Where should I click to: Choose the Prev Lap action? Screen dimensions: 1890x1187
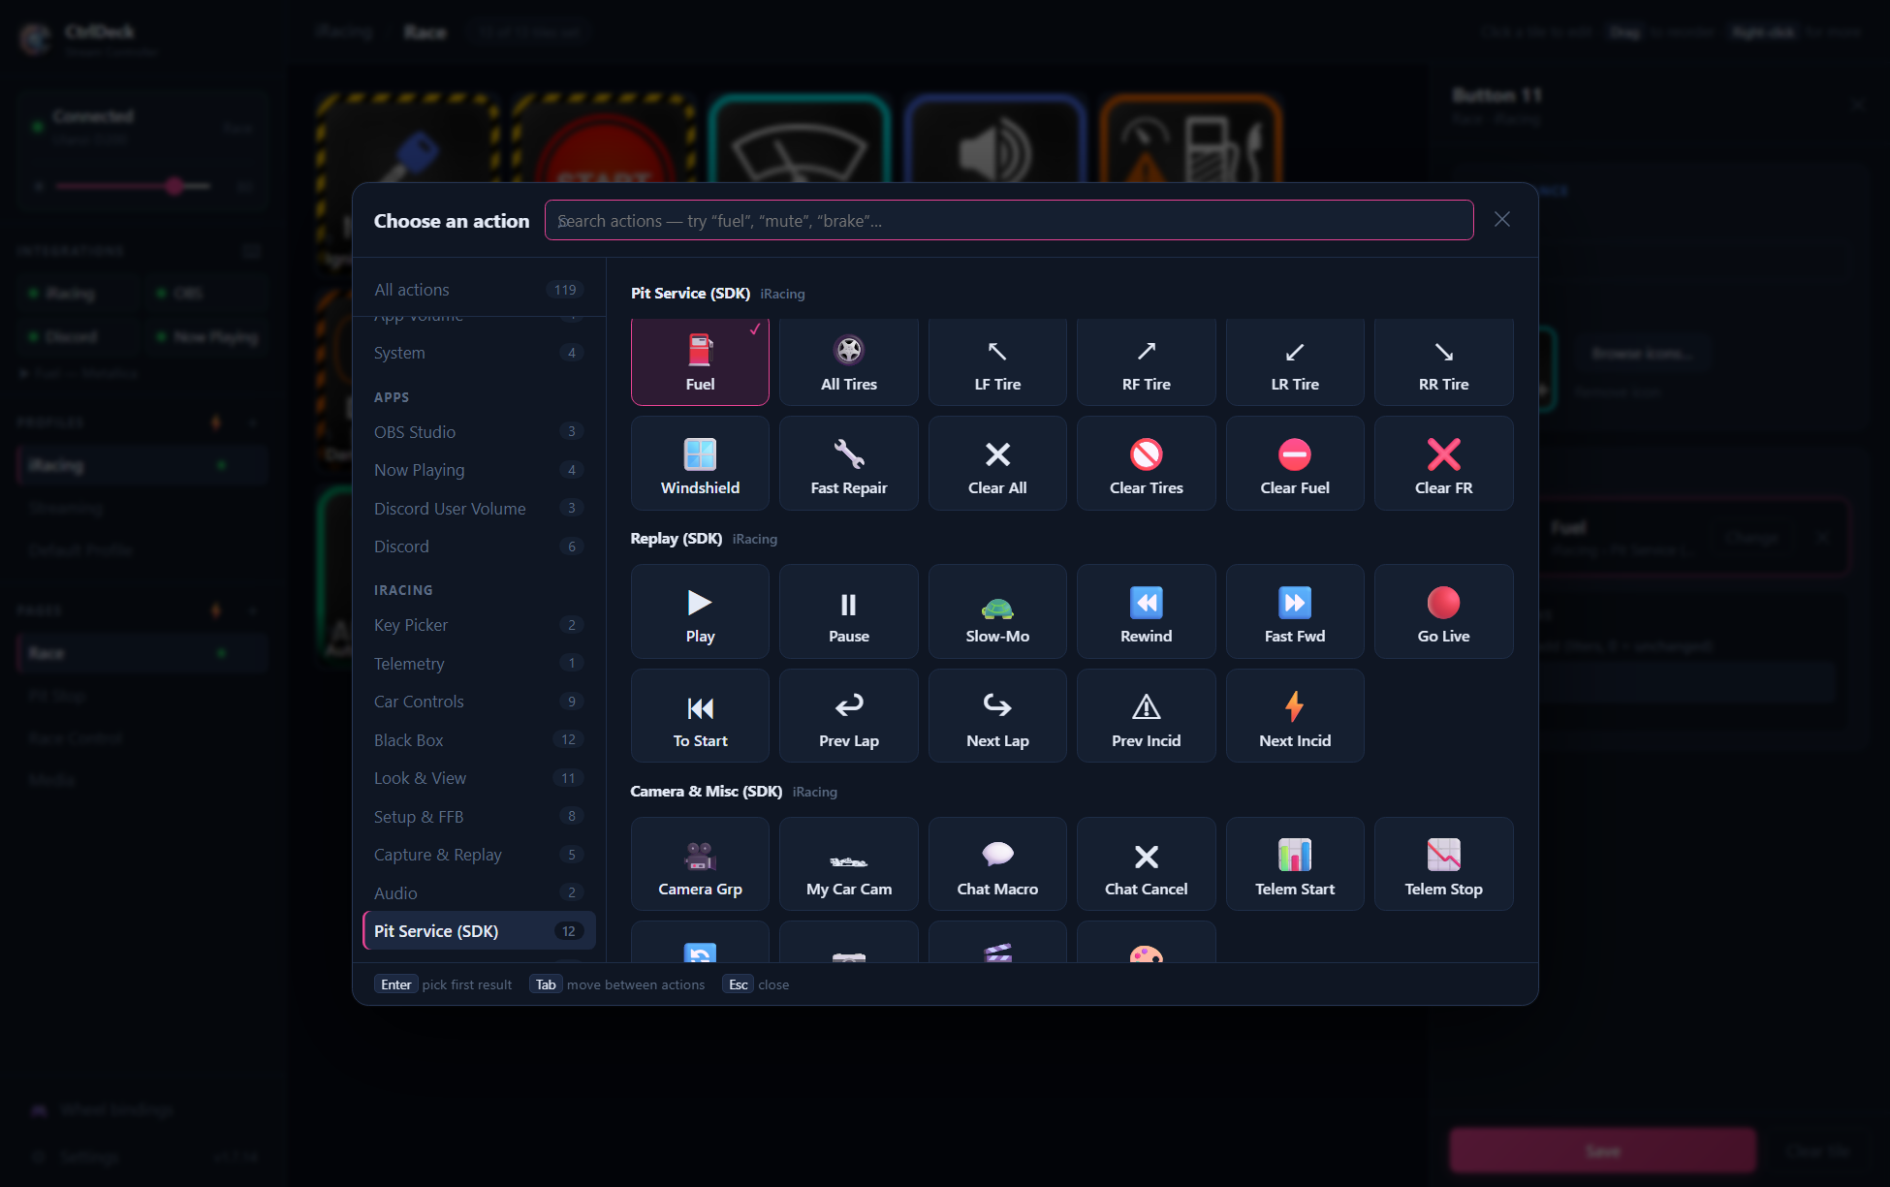point(849,716)
